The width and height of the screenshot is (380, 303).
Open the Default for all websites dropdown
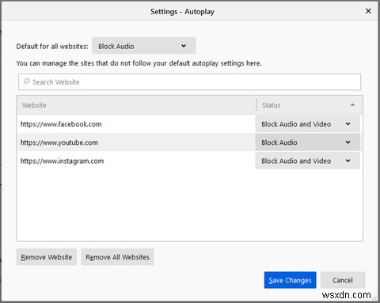(x=144, y=46)
